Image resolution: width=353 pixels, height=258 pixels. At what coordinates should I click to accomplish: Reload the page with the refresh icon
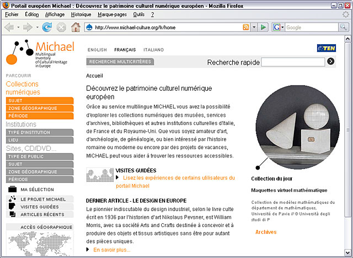point(47,27)
